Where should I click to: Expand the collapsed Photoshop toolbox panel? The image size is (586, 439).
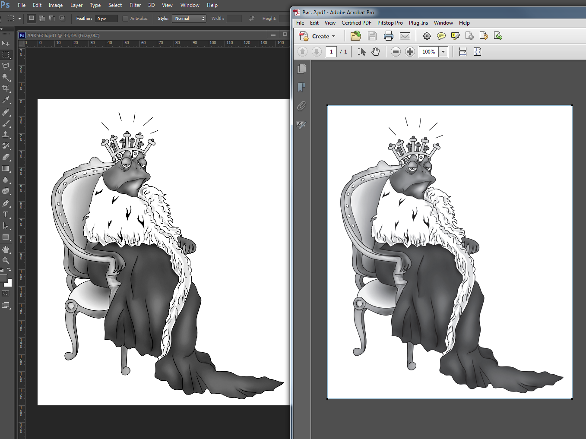click(x=2, y=28)
